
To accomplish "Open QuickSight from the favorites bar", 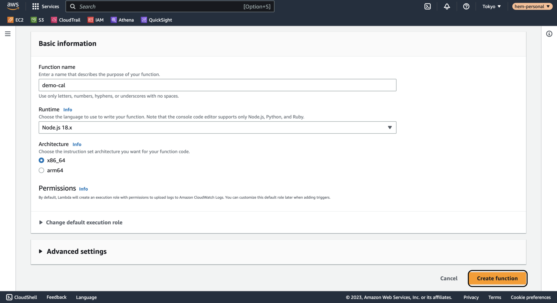I will pos(156,20).
